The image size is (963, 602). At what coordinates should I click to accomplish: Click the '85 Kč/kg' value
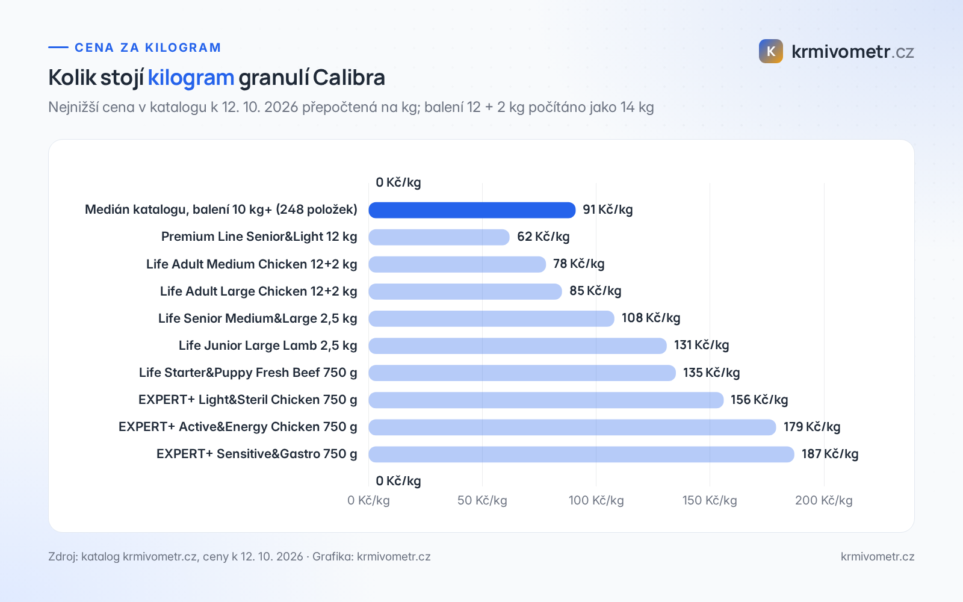(595, 291)
